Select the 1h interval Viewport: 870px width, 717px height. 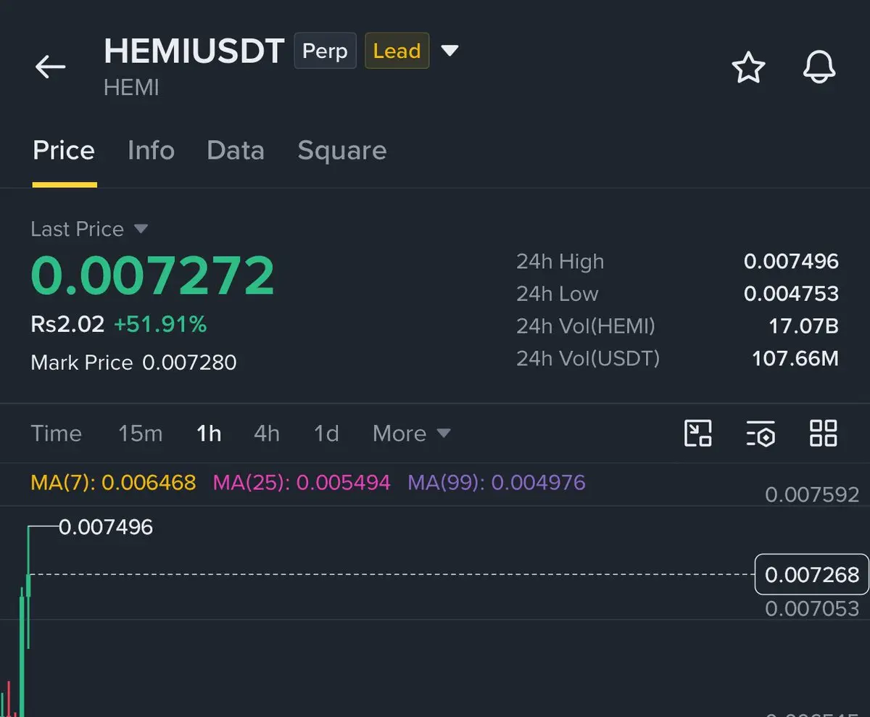[209, 434]
